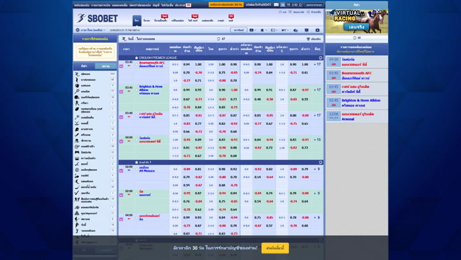The width and height of the screenshot is (461, 260).
Task: Open the video camera dropdown in toolbar
Action: tap(252, 30)
